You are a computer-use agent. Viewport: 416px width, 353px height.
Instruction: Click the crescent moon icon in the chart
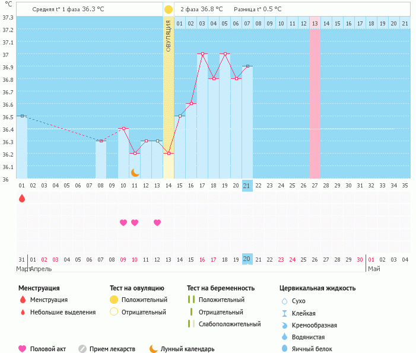pos(135,172)
